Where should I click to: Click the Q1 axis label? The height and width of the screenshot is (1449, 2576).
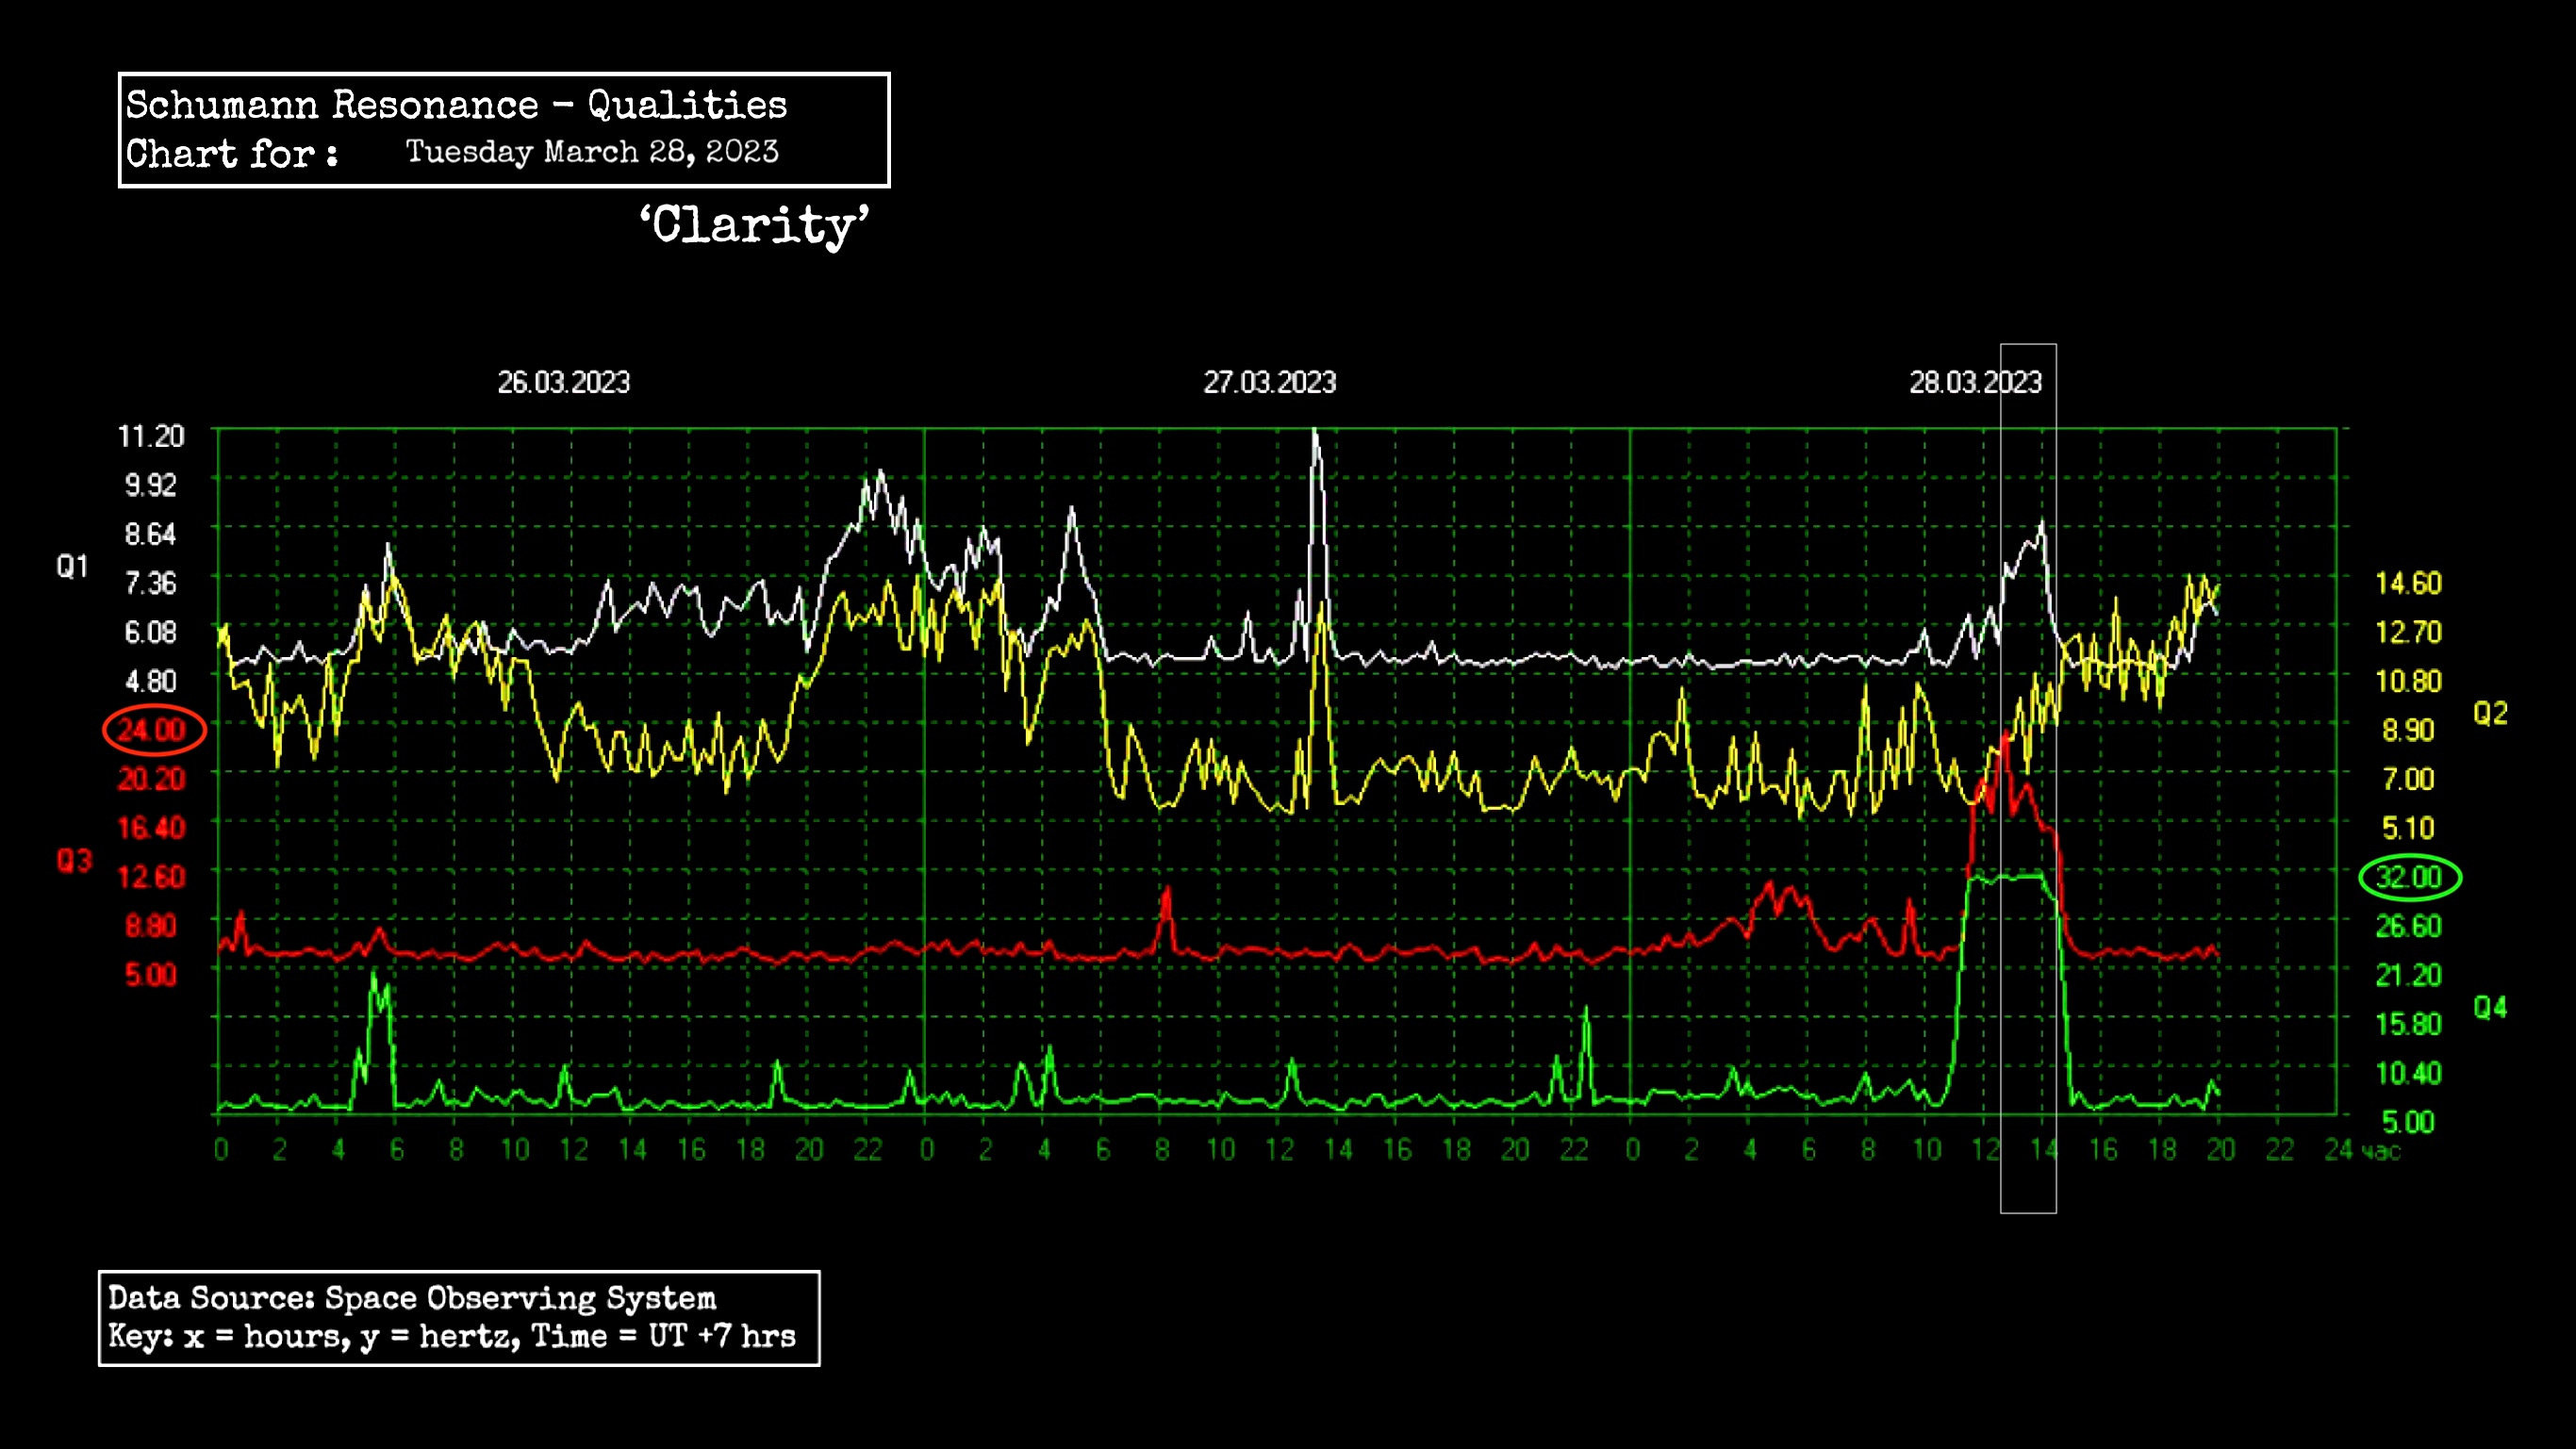tap(72, 567)
